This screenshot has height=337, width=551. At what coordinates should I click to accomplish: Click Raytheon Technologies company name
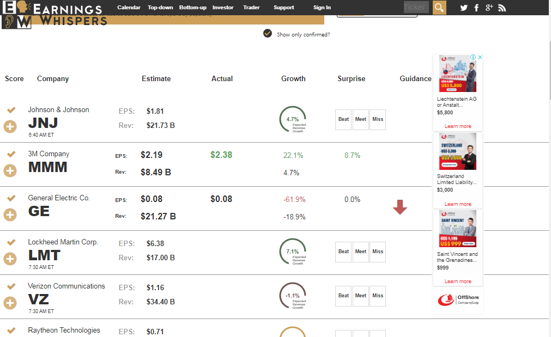(64, 330)
